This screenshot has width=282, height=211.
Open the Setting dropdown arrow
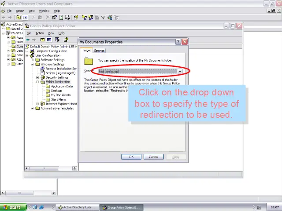point(180,71)
